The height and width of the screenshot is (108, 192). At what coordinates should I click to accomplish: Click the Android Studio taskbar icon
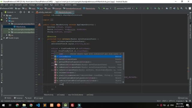65,105
